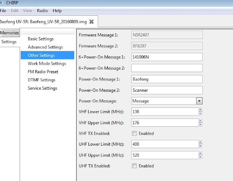
Task: Click the 'Firmware Message 1:' label
Action: [x=98, y=35]
